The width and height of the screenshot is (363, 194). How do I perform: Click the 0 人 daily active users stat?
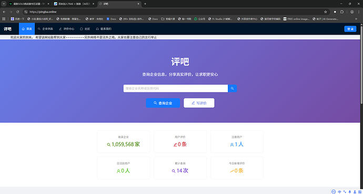pos(124,168)
